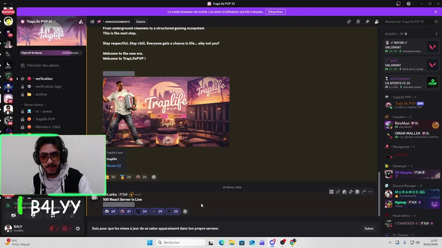Open the Objectif de Boost progress bar
This screenshot has height=248, width=442.
click(51, 53)
